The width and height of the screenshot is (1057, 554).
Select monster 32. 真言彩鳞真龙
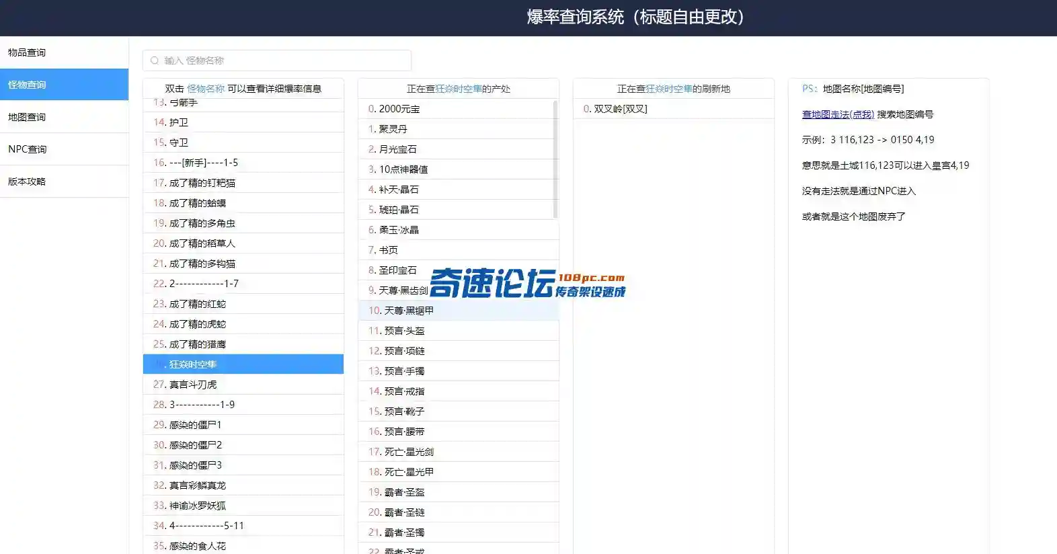[243, 485]
